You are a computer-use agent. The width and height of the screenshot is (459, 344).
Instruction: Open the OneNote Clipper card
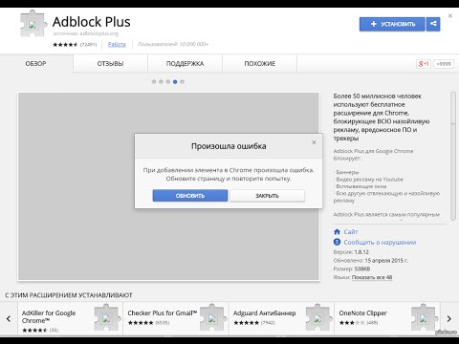point(387,318)
